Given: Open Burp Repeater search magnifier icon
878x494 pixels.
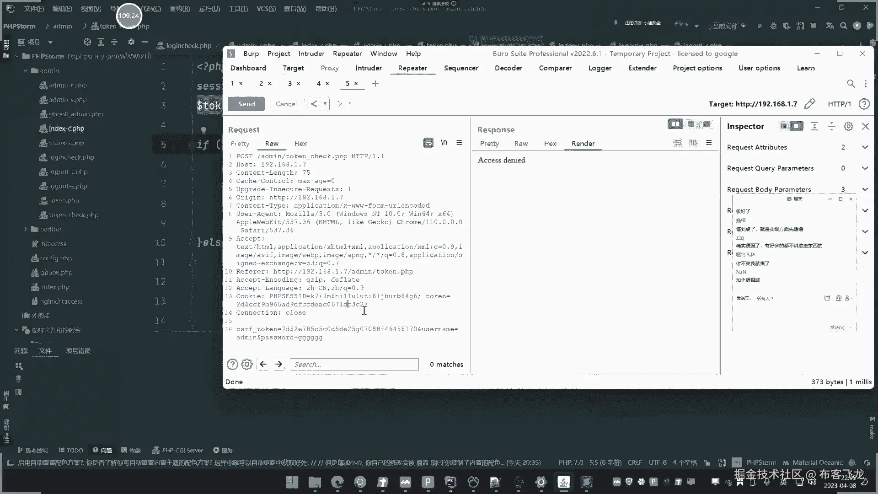Looking at the screenshot, I should (x=851, y=84).
